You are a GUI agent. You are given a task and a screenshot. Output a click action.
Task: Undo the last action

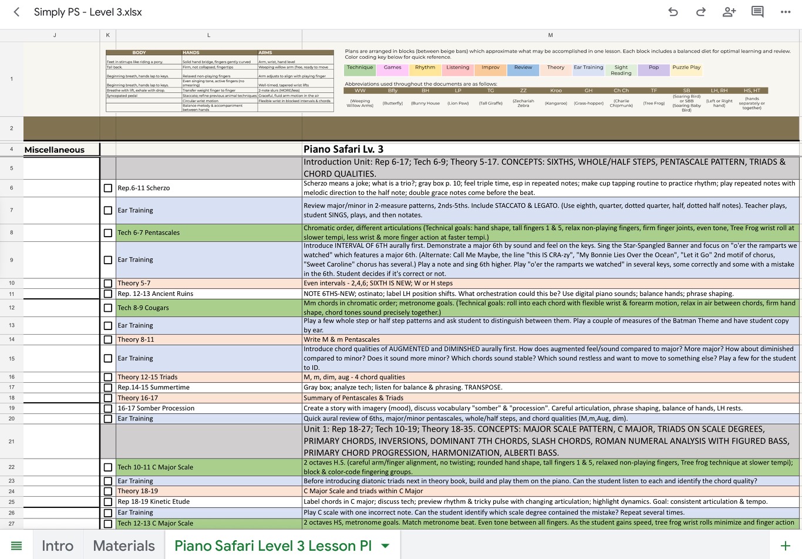click(673, 12)
